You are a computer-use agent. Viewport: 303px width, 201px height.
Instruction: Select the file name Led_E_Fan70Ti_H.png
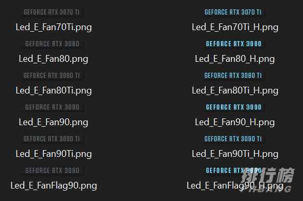pyautogui.click(x=235, y=27)
